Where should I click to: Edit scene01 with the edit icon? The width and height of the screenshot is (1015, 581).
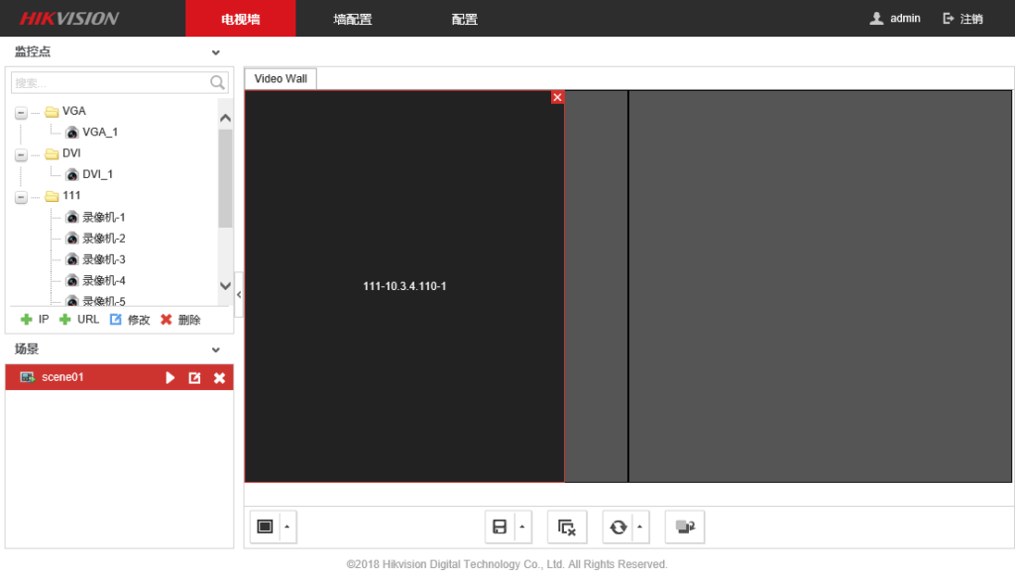195,378
